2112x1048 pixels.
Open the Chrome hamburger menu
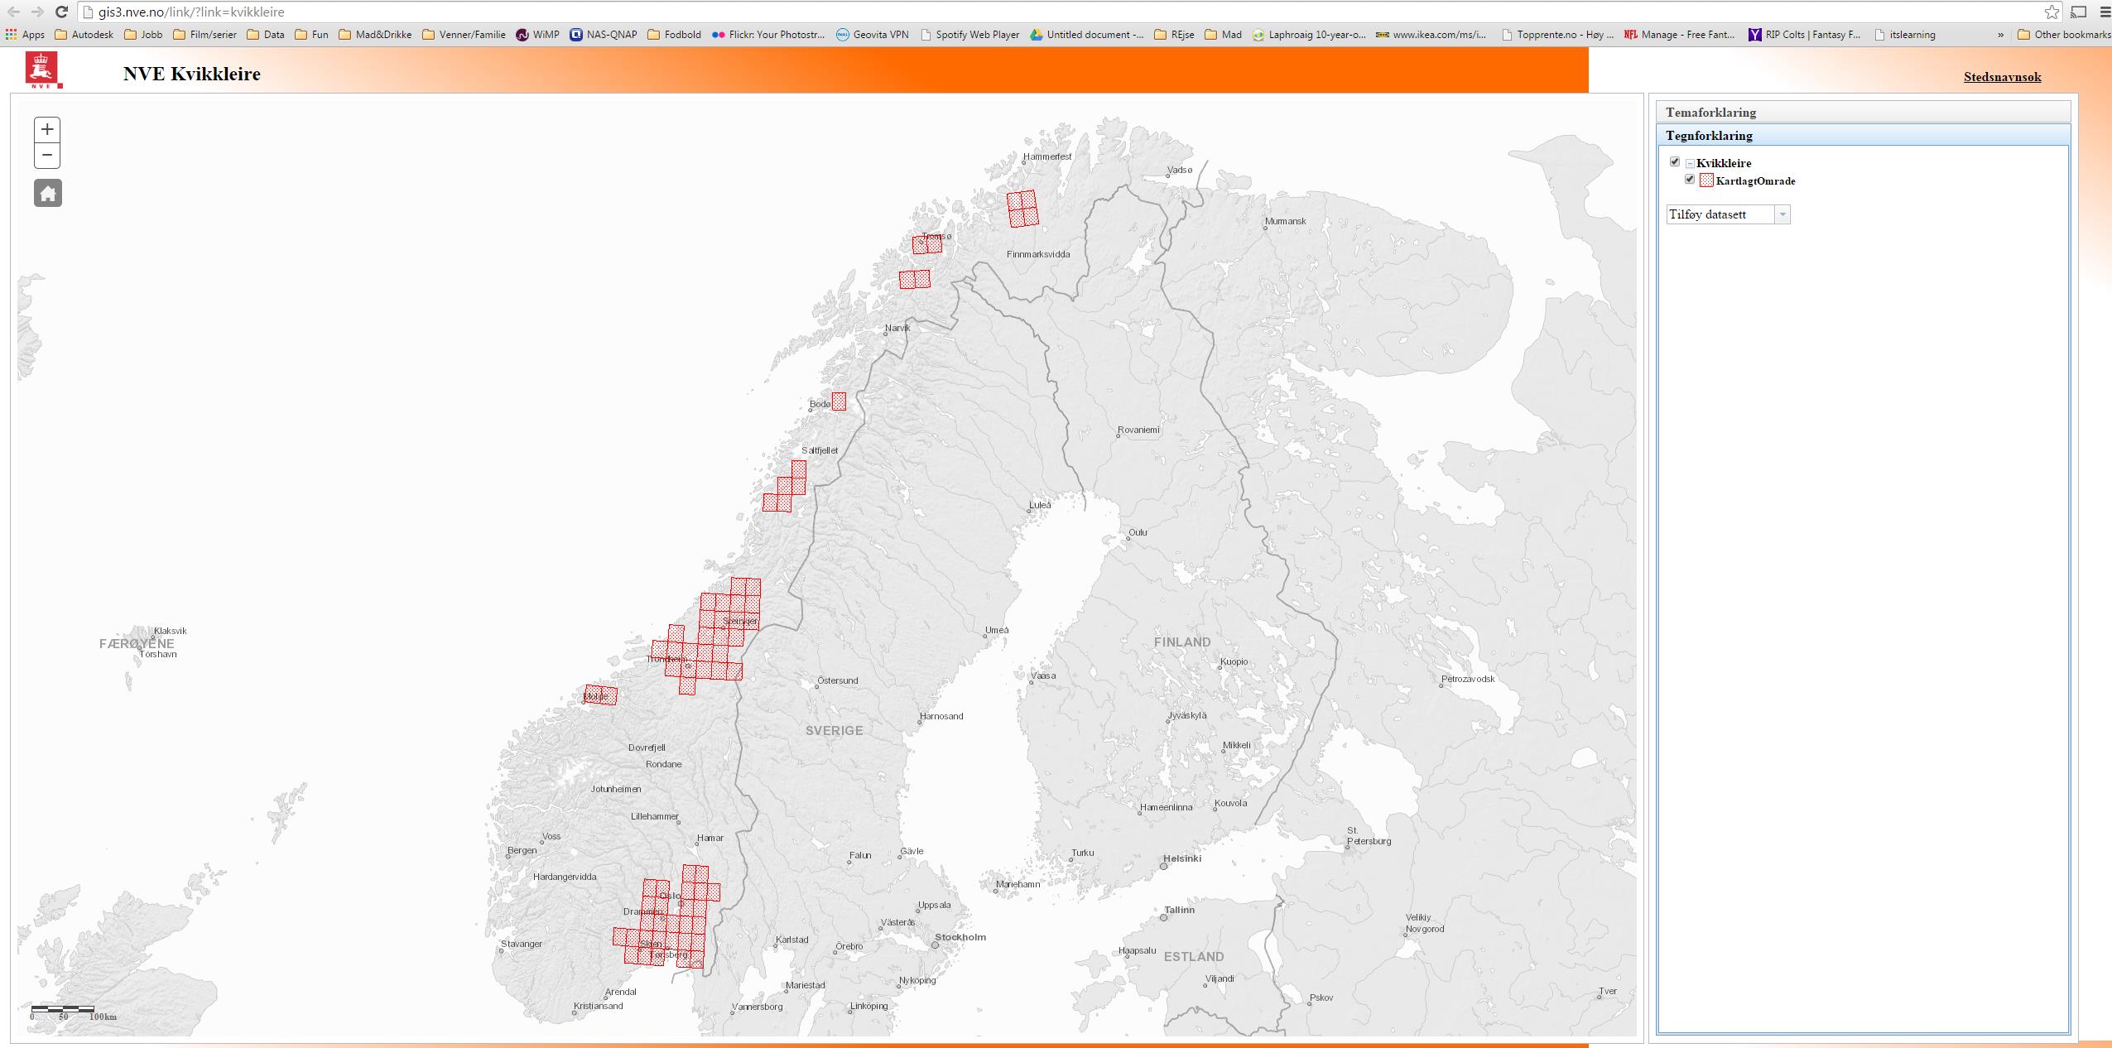(2105, 12)
